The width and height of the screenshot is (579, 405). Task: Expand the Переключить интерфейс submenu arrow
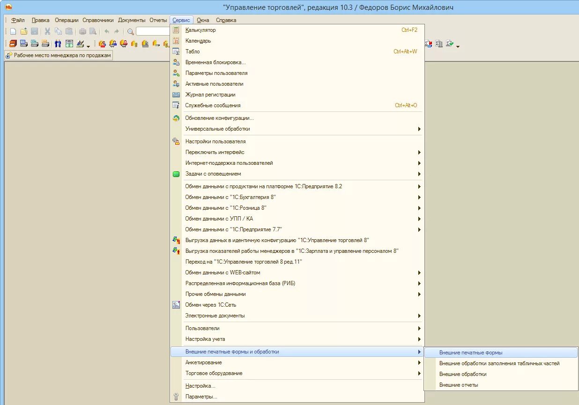[419, 152]
